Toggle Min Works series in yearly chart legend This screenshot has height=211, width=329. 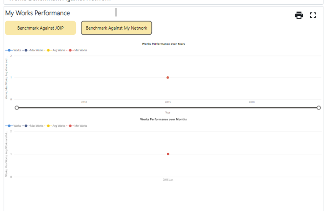(78, 50)
